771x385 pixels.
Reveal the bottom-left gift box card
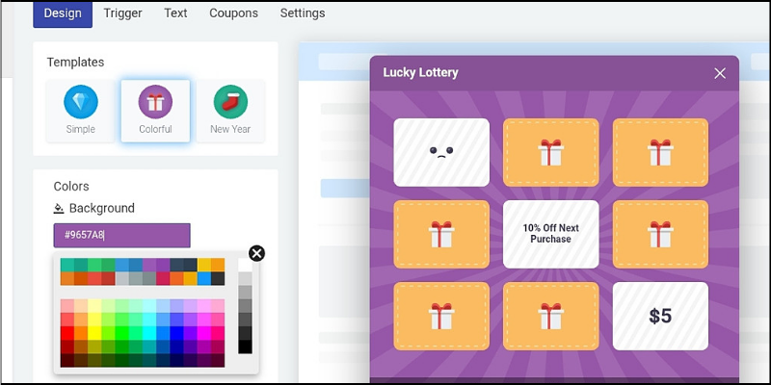click(x=441, y=317)
